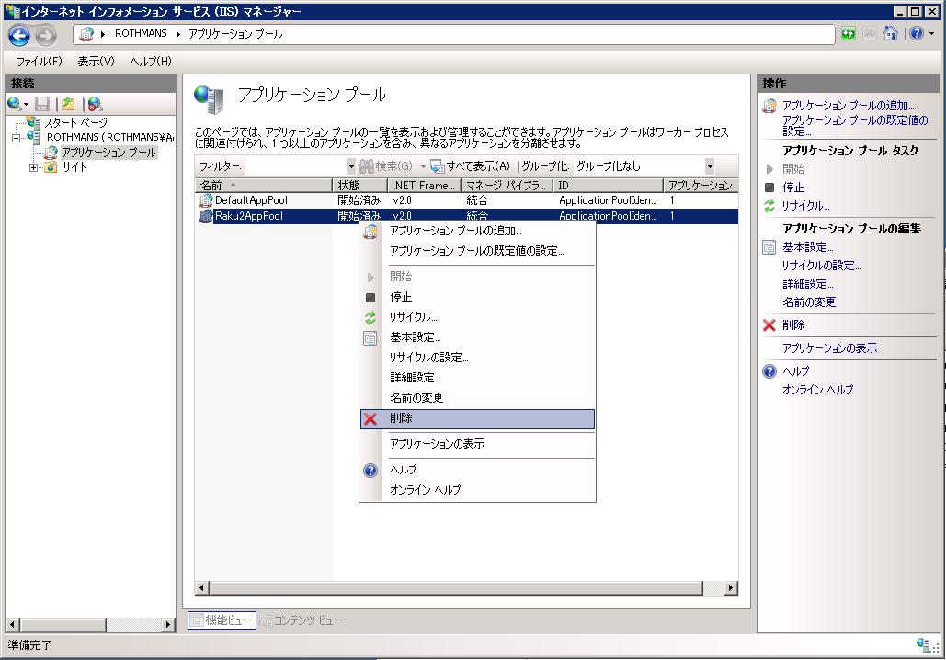This screenshot has height=660, width=946.
Task: Click the Save disk icon in Connections toolbar
Action: click(42, 104)
